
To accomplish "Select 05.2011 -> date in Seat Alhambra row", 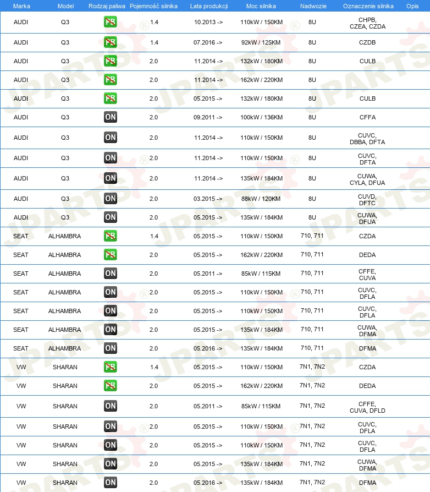I will [208, 274].
